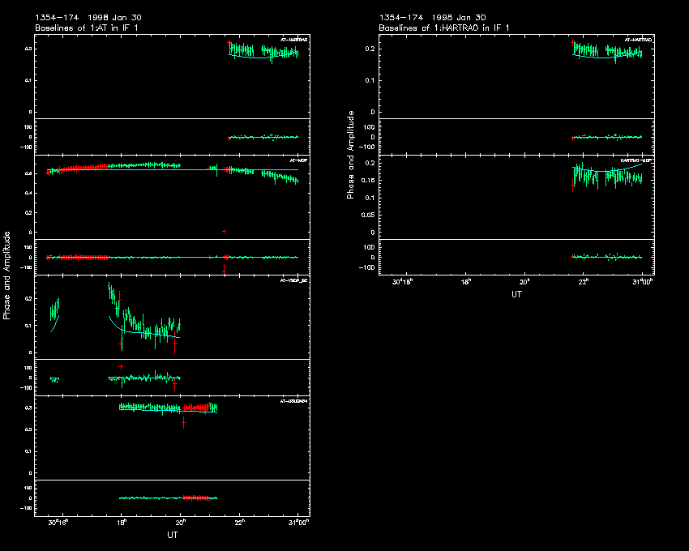Click the left plot title "1354-174 1998 Jan 30"

[88, 18]
